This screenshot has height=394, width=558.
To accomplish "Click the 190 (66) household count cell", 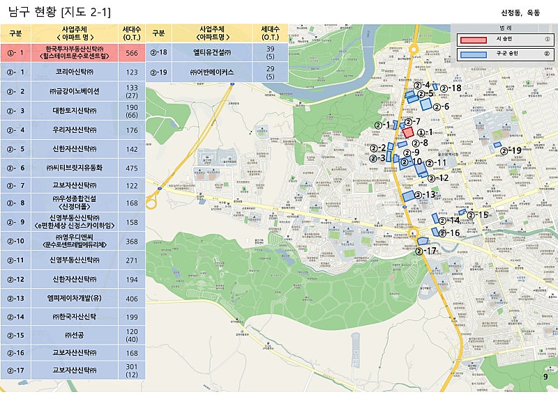I will 132,111.
